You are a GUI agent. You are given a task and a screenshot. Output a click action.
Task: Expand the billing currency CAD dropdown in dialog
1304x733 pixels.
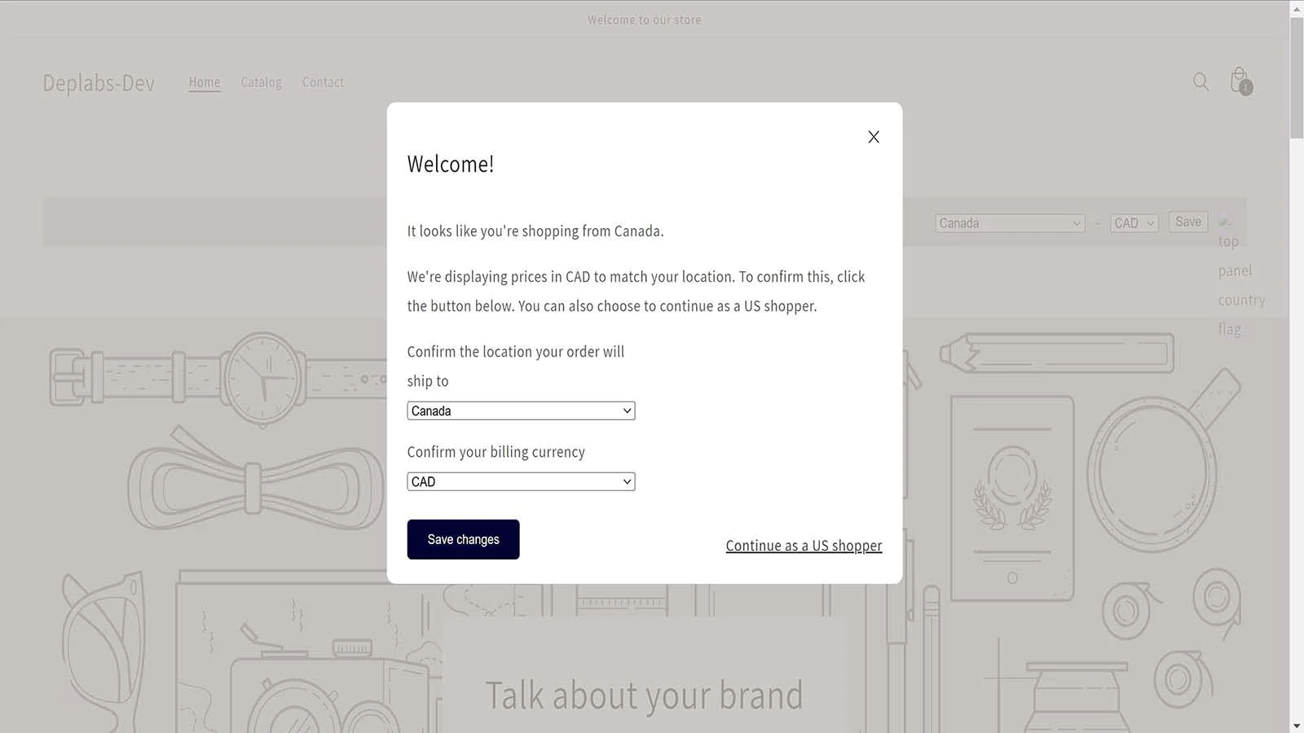521,482
